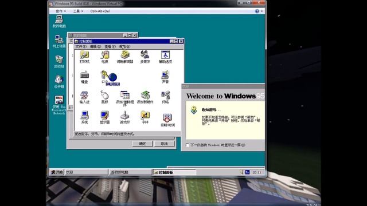Click the 控制面板 window title bar

(128, 41)
